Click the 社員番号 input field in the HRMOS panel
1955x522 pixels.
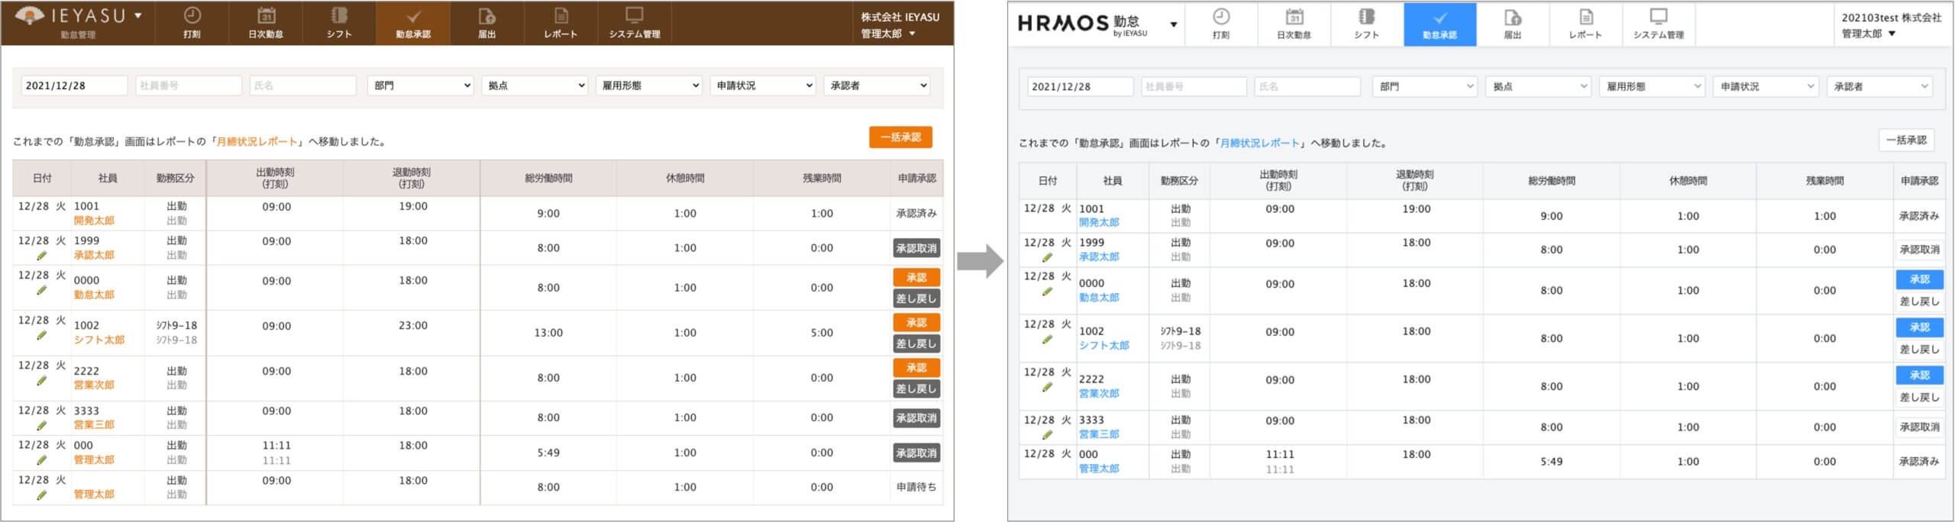(x=1194, y=87)
